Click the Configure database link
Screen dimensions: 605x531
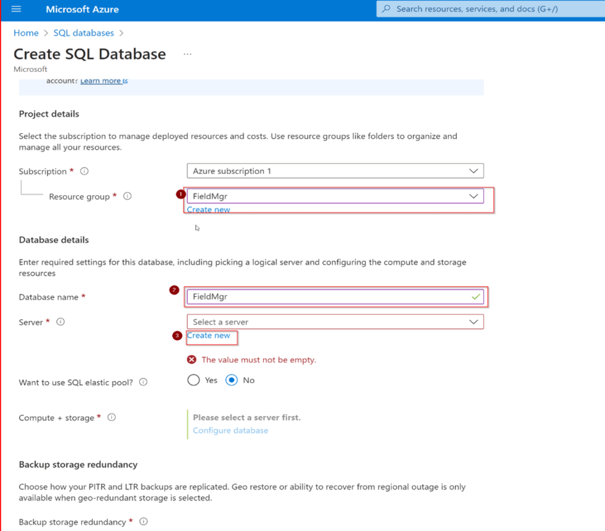[x=230, y=431]
